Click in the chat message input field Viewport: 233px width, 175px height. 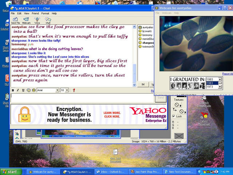pos(83,98)
